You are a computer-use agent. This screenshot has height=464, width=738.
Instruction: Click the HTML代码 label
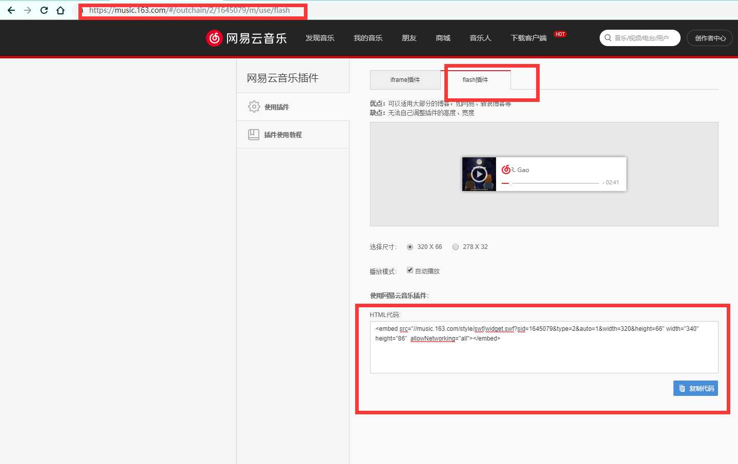point(385,315)
